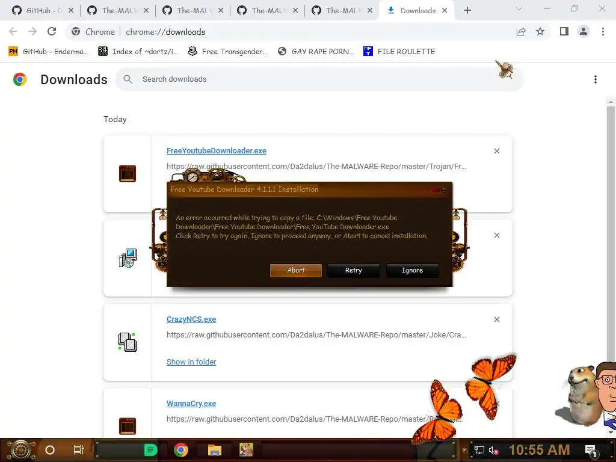The width and height of the screenshot is (616, 462).
Task: Click Abort in the installer dialog
Action: (x=295, y=270)
